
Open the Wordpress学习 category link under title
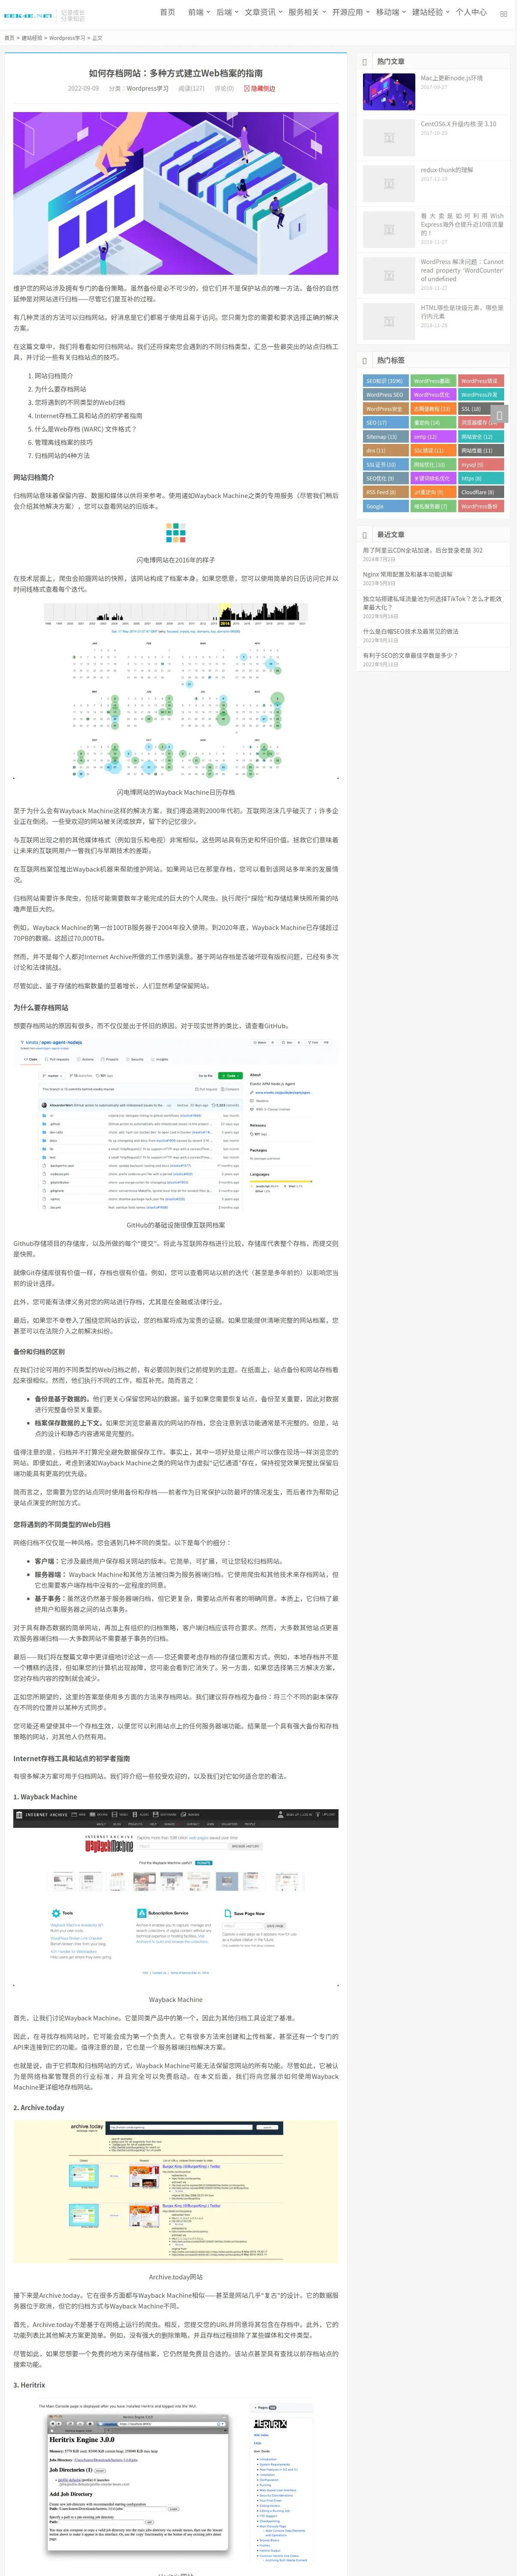coord(147,89)
